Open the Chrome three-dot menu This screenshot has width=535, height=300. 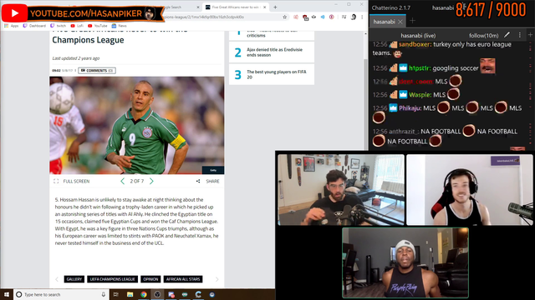tap(362, 17)
